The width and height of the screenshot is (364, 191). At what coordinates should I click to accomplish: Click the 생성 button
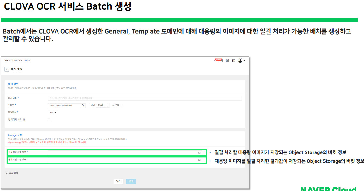(131, 181)
